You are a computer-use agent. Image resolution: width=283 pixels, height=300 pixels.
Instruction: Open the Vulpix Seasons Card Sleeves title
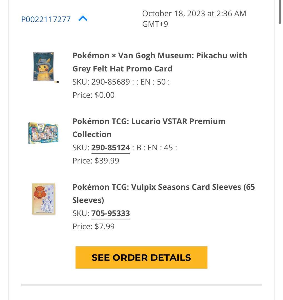coord(163,193)
